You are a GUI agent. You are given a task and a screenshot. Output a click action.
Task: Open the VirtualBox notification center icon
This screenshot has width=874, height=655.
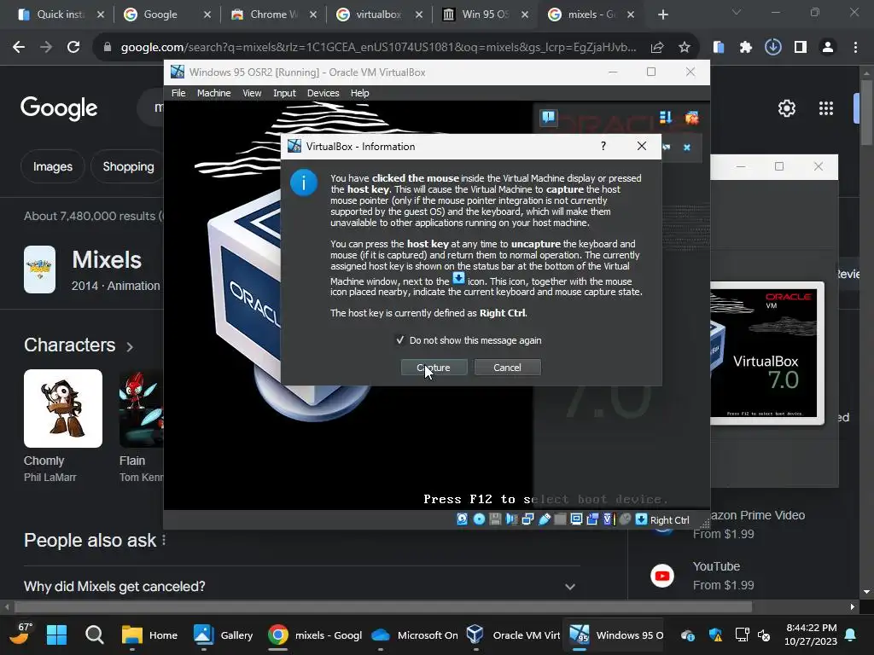tap(549, 117)
